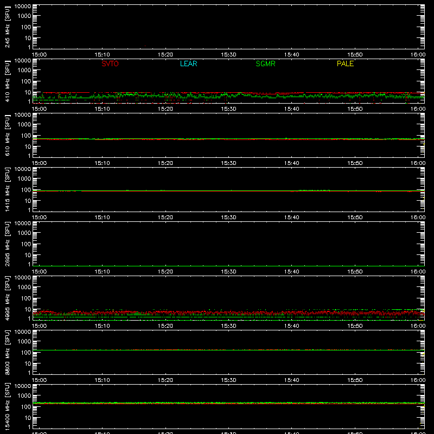Screen dimensions: 434x434
Task: Click the 100 tick label of the 8800 MHz plot
Action: click(x=26, y=353)
